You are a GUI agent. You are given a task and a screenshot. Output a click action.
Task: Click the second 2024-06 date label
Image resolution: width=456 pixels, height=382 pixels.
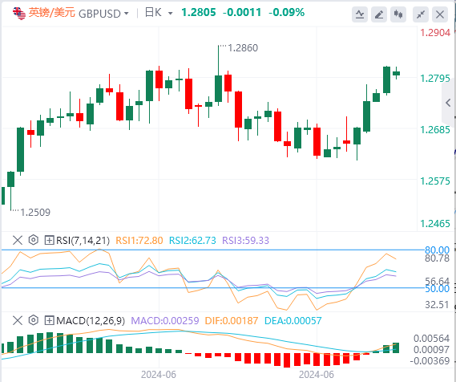[317, 375]
